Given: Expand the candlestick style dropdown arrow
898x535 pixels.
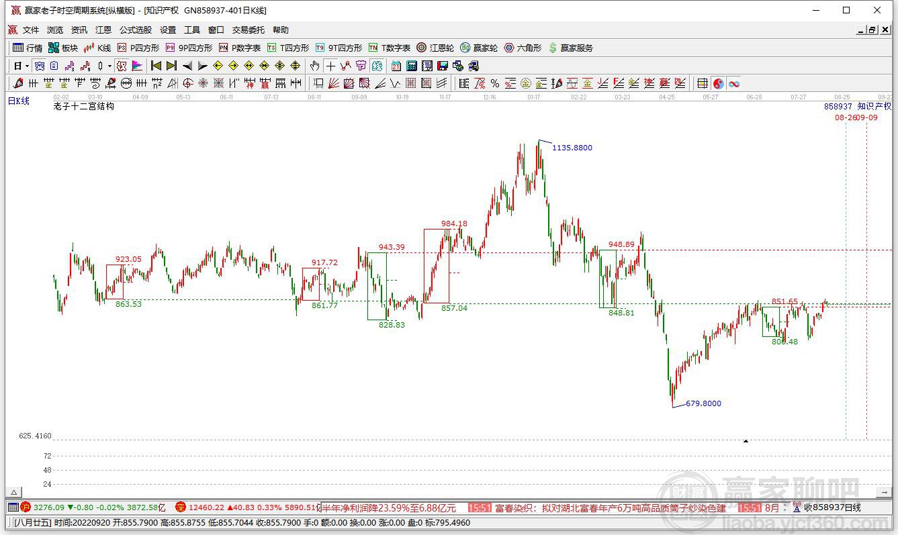Looking at the screenshot, I should pos(109,66).
